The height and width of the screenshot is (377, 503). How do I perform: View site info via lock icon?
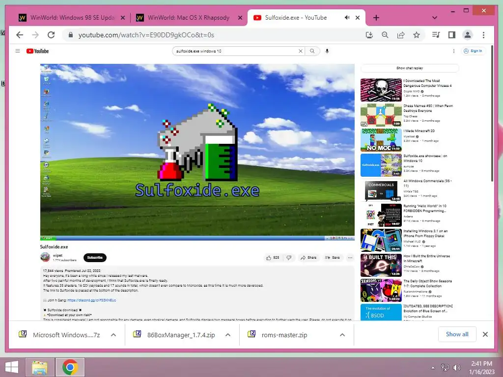(71, 35)
